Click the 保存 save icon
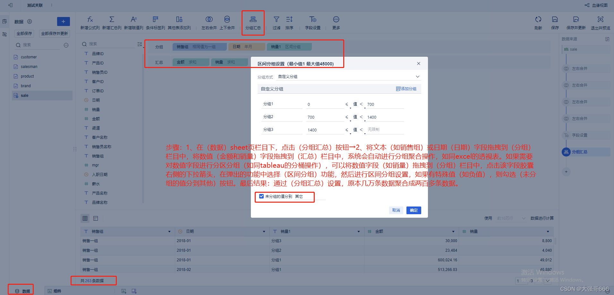Screen dimensions: 614x295 [x=555, y=20]
